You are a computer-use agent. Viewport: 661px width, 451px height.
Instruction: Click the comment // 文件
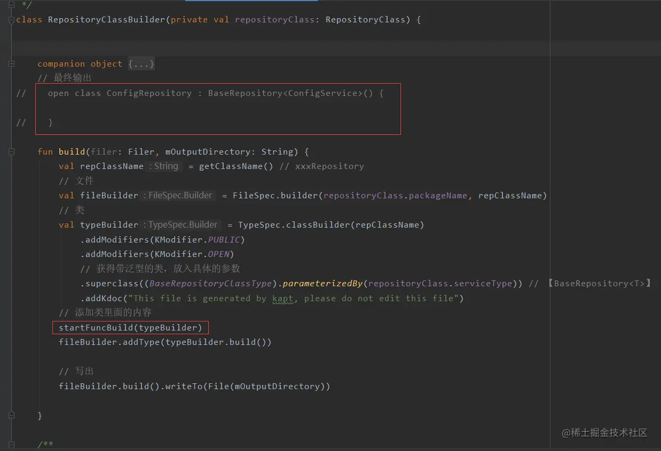[x=76, y=181]
